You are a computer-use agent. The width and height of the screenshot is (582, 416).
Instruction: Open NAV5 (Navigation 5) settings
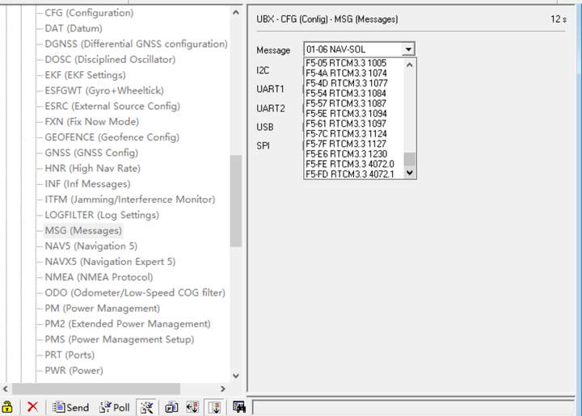[x=91, y=246]
